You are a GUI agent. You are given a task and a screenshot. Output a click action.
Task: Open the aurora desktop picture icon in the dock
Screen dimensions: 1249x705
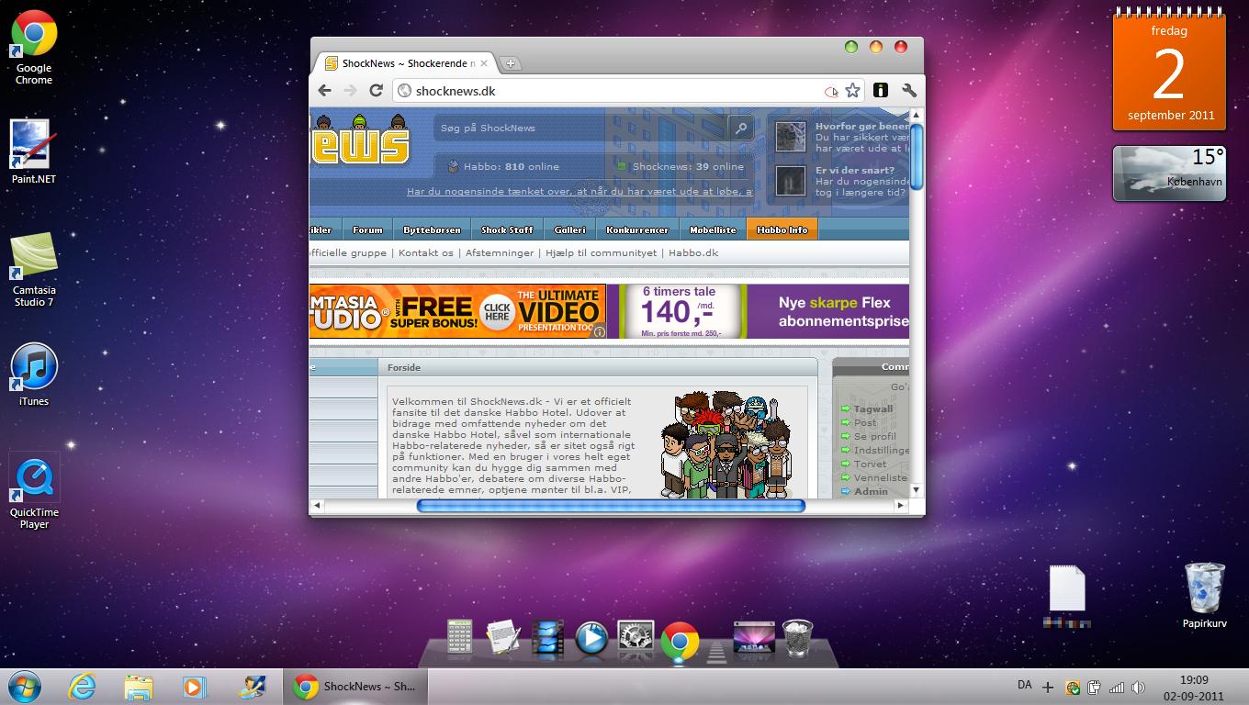pyautogui.click(x=753, y=637)
